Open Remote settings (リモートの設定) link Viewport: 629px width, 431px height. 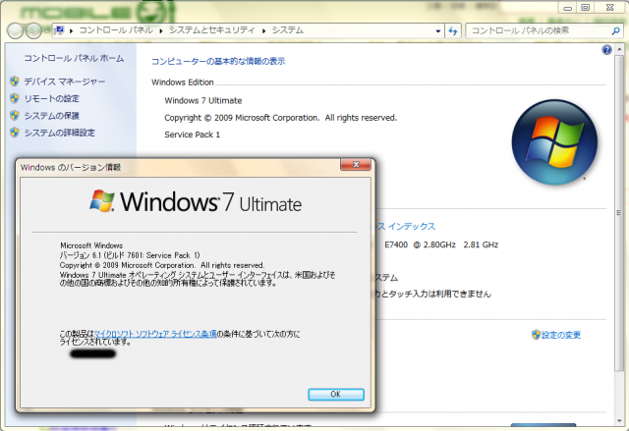click(51, 98)
